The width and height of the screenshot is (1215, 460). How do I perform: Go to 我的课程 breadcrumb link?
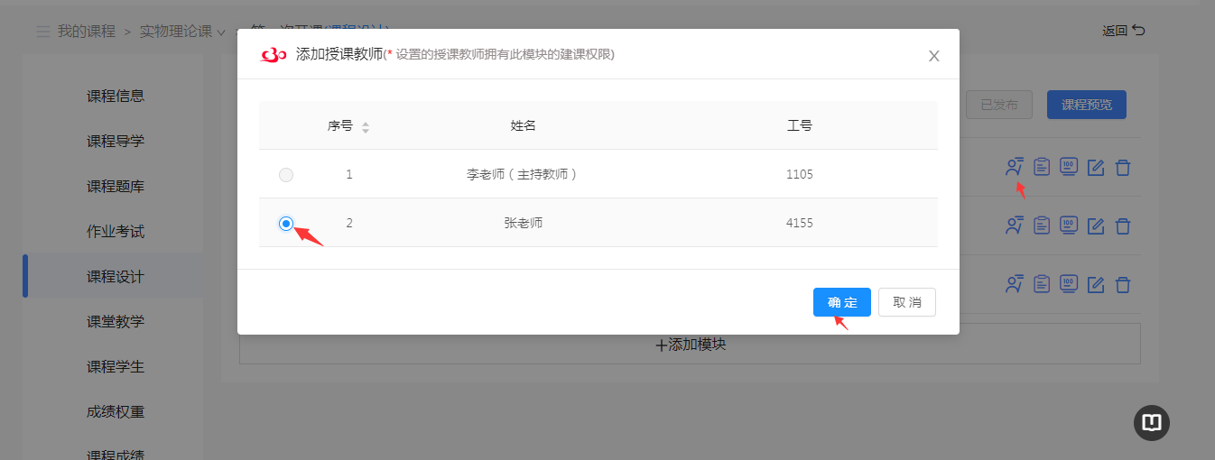click(87, 31)
